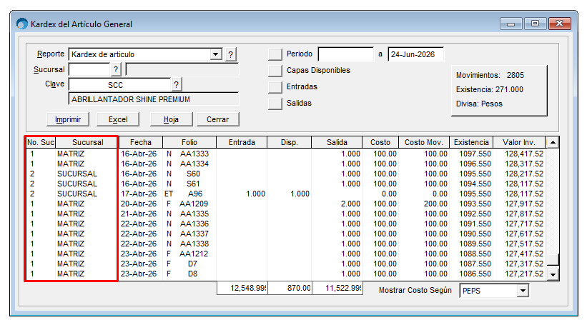Minimize the Kardex del Artículo General window
This screenshot has height=325, width=587.
click(510, 24)
